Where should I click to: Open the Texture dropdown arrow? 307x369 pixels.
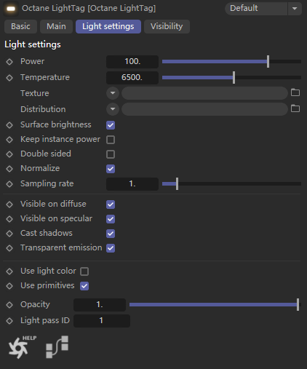pos(113,93)
